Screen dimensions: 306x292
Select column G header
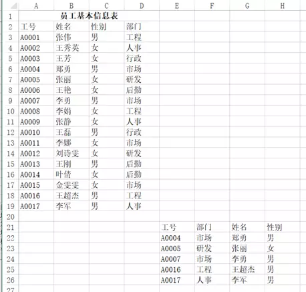(247, 5)
